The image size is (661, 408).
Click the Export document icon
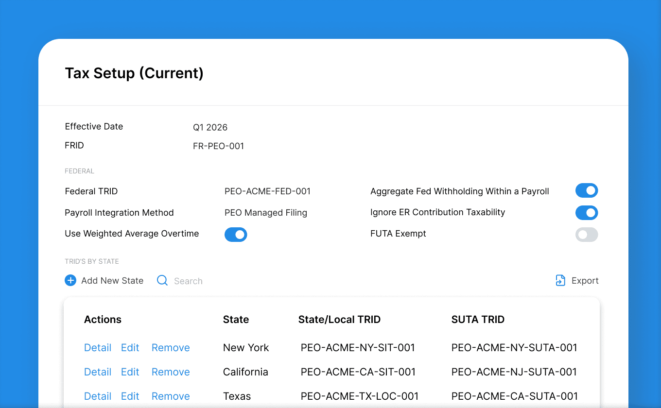tap(560, 280)
